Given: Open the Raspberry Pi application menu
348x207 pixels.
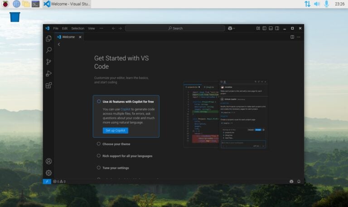Looking at the screenshot, I should (5, 4).
